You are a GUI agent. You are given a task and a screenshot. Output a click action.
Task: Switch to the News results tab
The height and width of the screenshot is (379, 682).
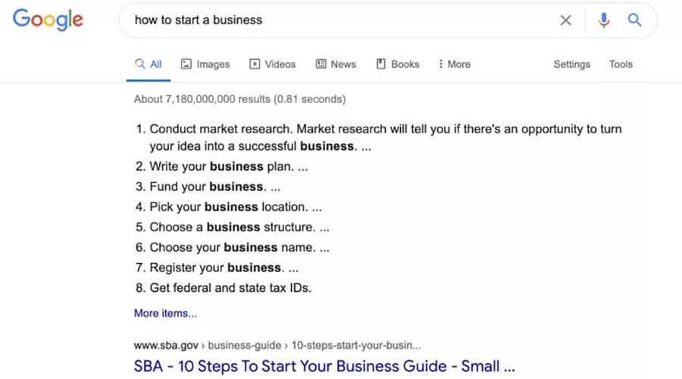343,64
